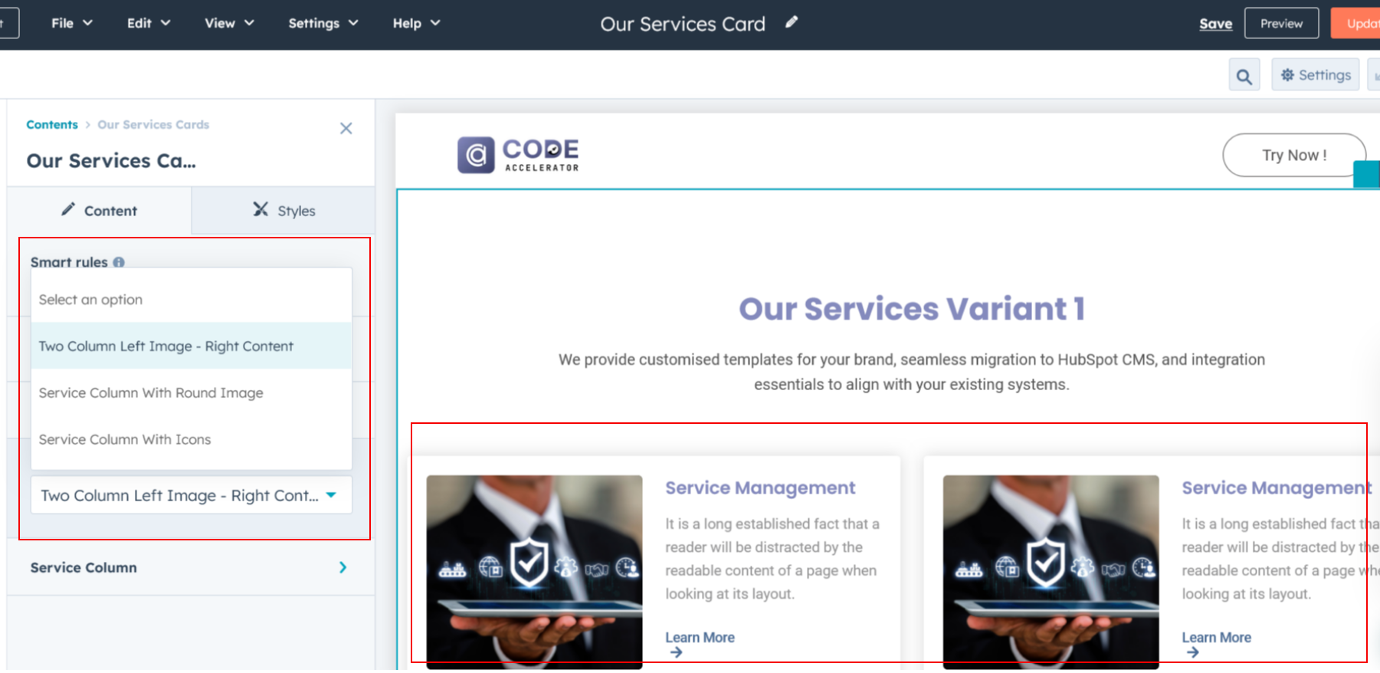
Task: Click the Code Accelerator logo
Action: coord(518,155)
